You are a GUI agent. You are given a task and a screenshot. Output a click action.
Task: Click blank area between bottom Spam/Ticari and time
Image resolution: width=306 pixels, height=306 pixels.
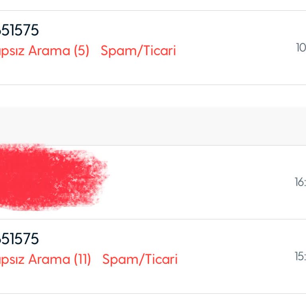click(x=235, y=259)
